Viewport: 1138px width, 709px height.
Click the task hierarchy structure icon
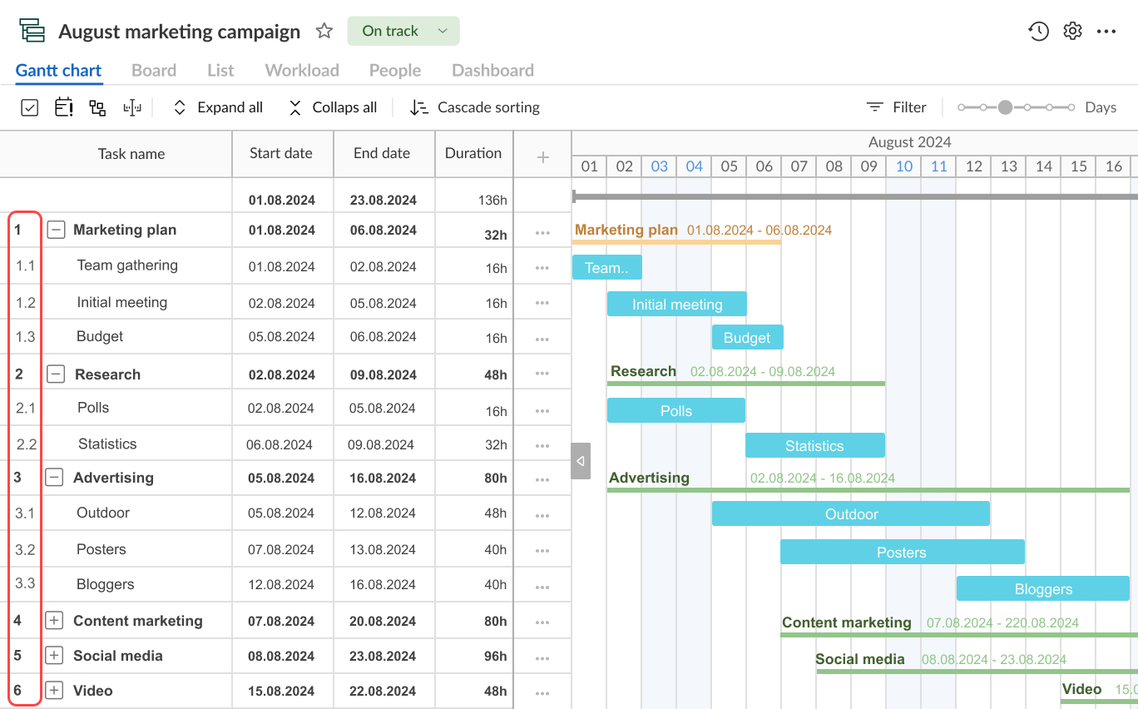96,107
